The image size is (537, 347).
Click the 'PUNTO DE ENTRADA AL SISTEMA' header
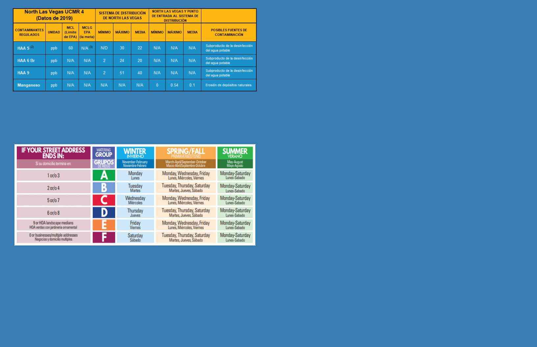pos(175,16)
